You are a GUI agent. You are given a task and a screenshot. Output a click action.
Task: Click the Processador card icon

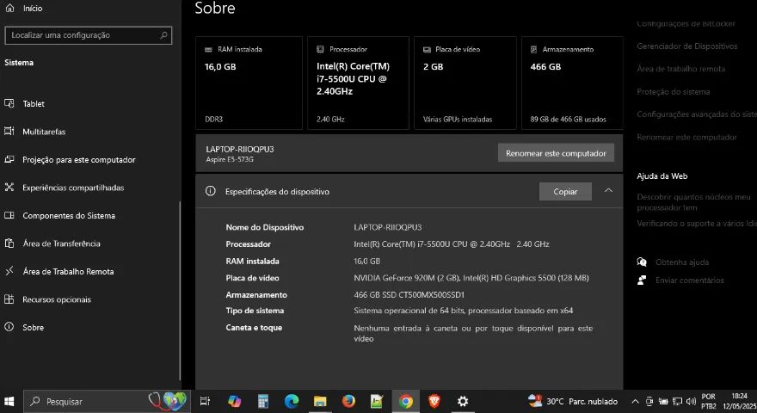[320, 49]
